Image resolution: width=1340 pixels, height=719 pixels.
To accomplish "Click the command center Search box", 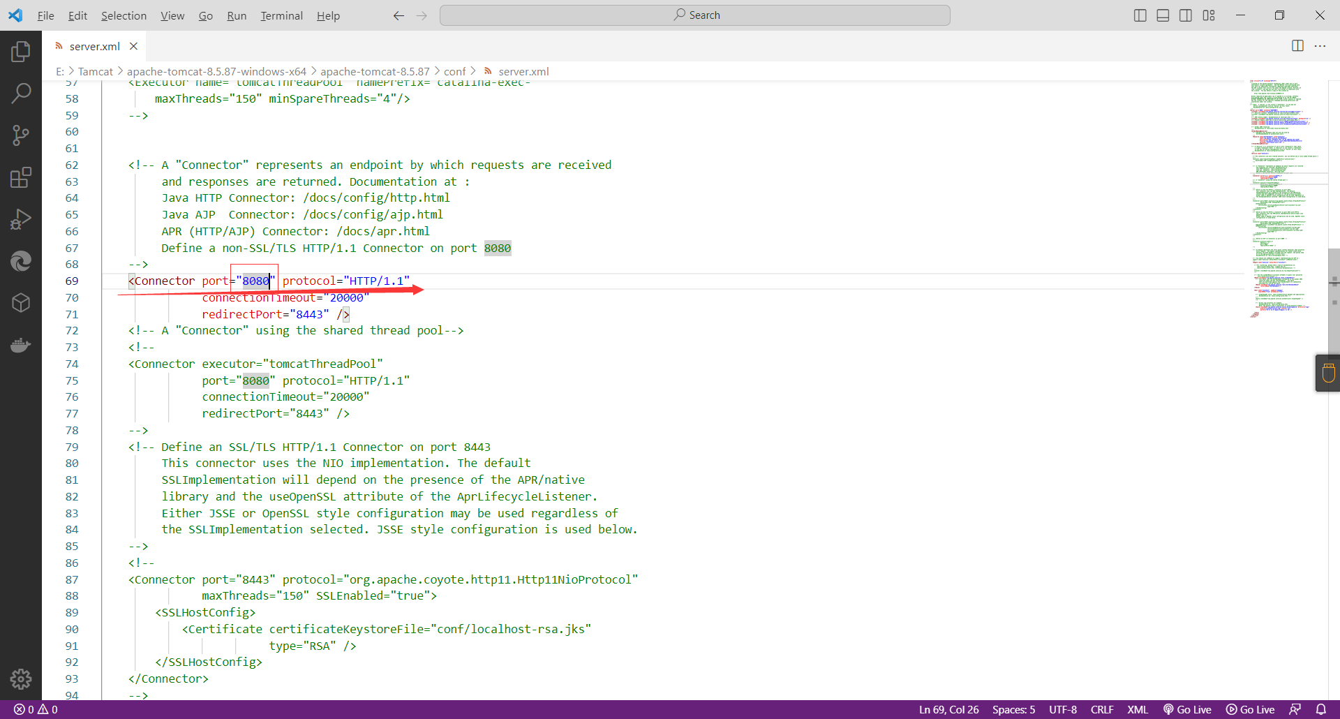I will [x=695, y=15].
